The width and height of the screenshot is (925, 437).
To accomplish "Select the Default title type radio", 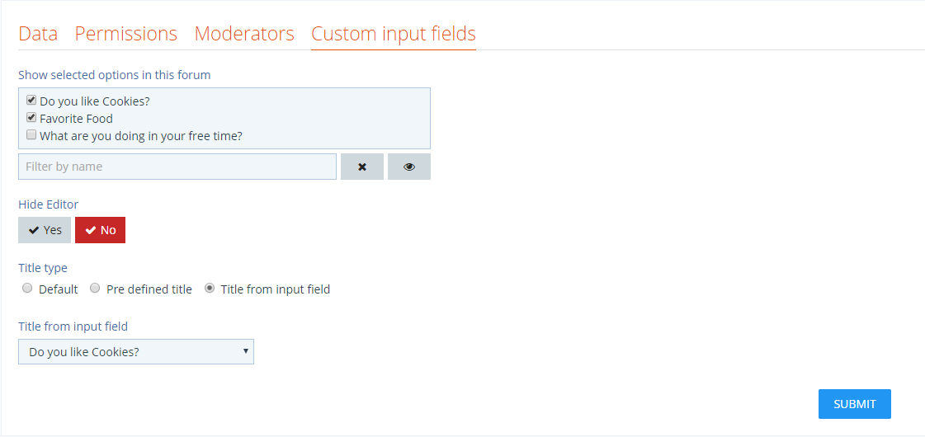I will pyautogui.click(x=27, y=289).
